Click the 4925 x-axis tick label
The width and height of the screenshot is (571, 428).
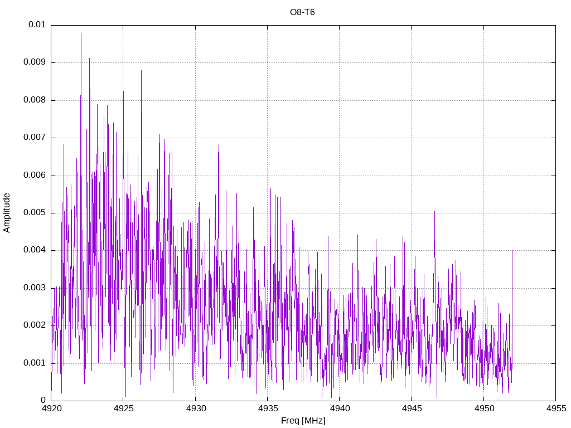coord(124,408)
